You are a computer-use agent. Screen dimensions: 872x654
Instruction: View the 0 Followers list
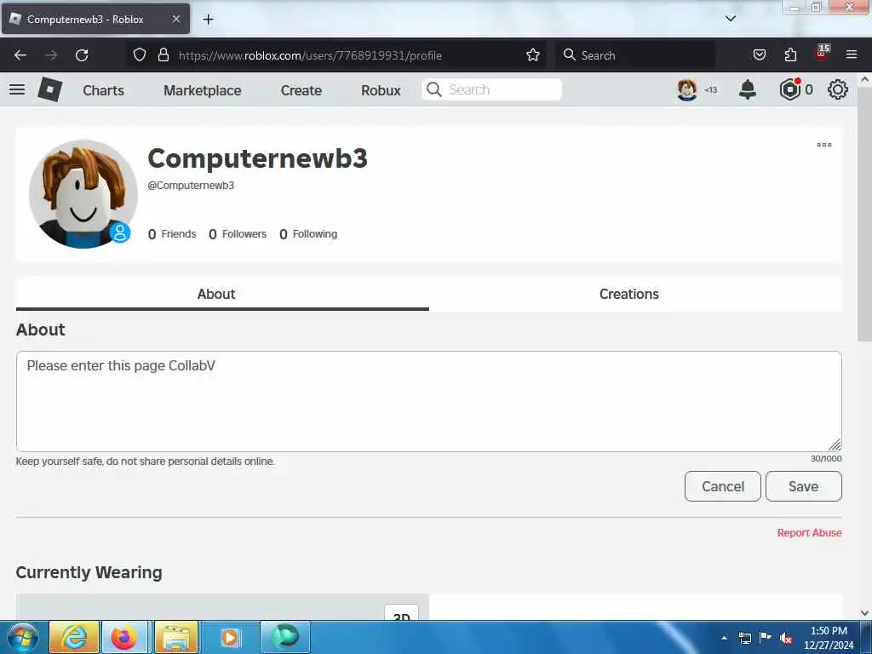[x=238, y=234]
